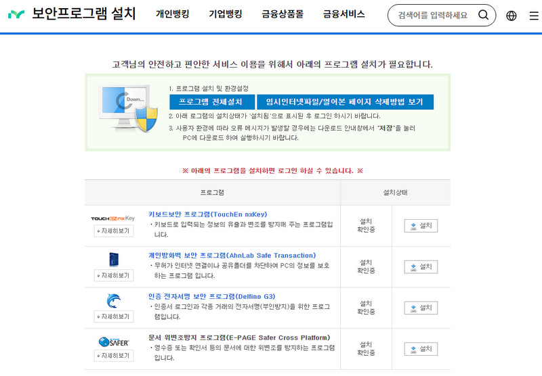Click the 프로그램 column header
542x376 pixels.
tap(212, 193)
